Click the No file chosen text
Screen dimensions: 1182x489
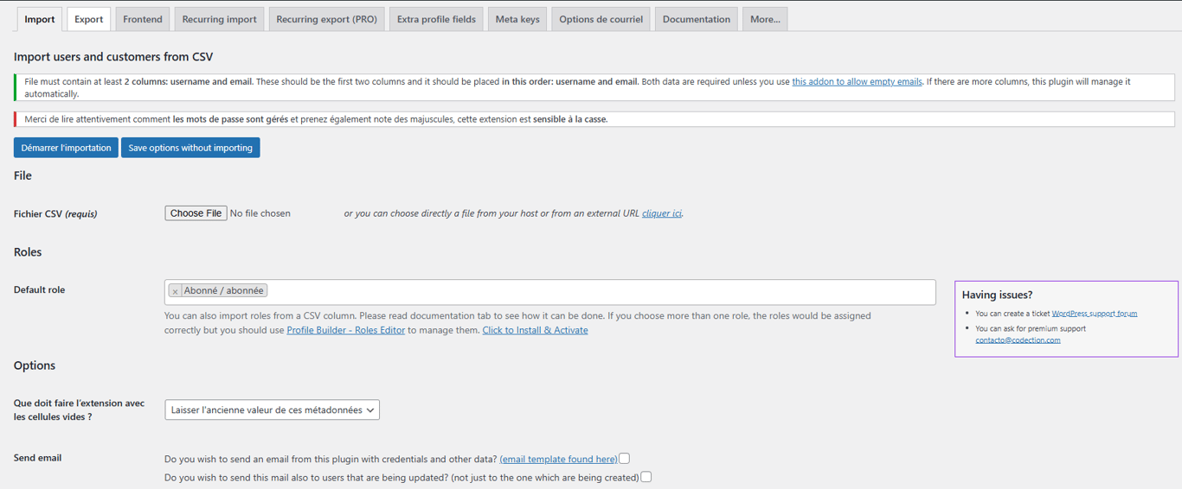pos(260,213)
